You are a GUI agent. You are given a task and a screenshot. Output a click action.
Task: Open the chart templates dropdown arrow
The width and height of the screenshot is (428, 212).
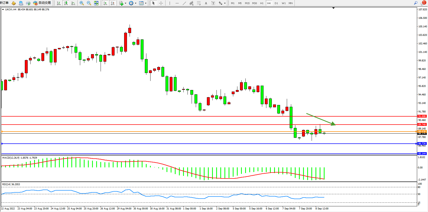point(146,3)
